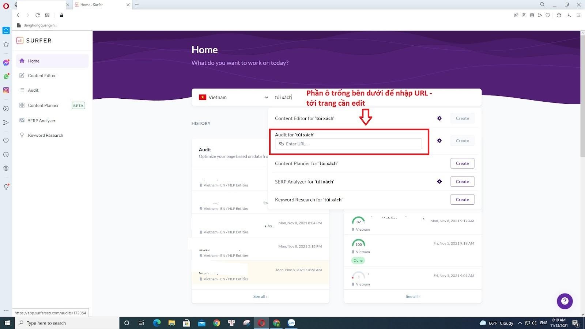This screenshot has width=585, height=329.
Task: Go back with browser back arrow
Action: (18, 15)
